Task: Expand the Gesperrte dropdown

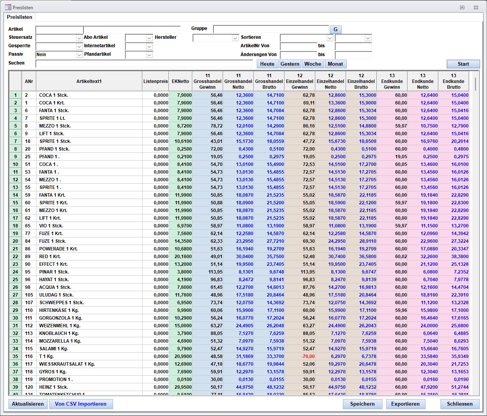Action: point(79,46)
